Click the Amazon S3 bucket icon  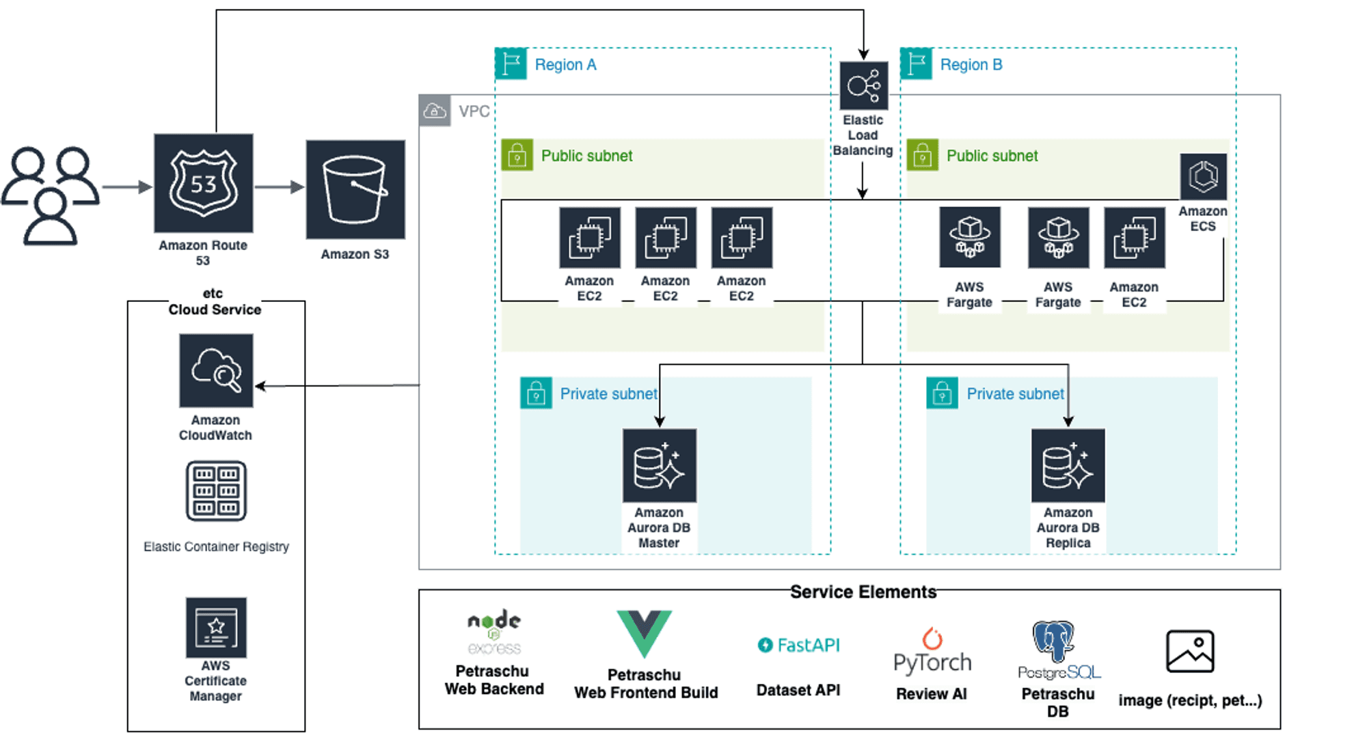pyautogui.click(x=355, y=189)
